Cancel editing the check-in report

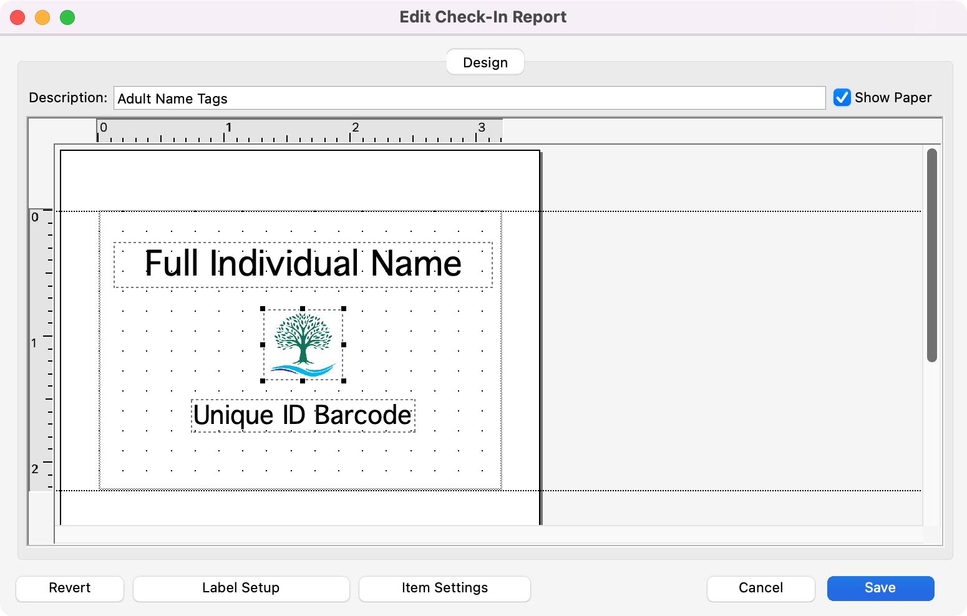coord(760,588)
